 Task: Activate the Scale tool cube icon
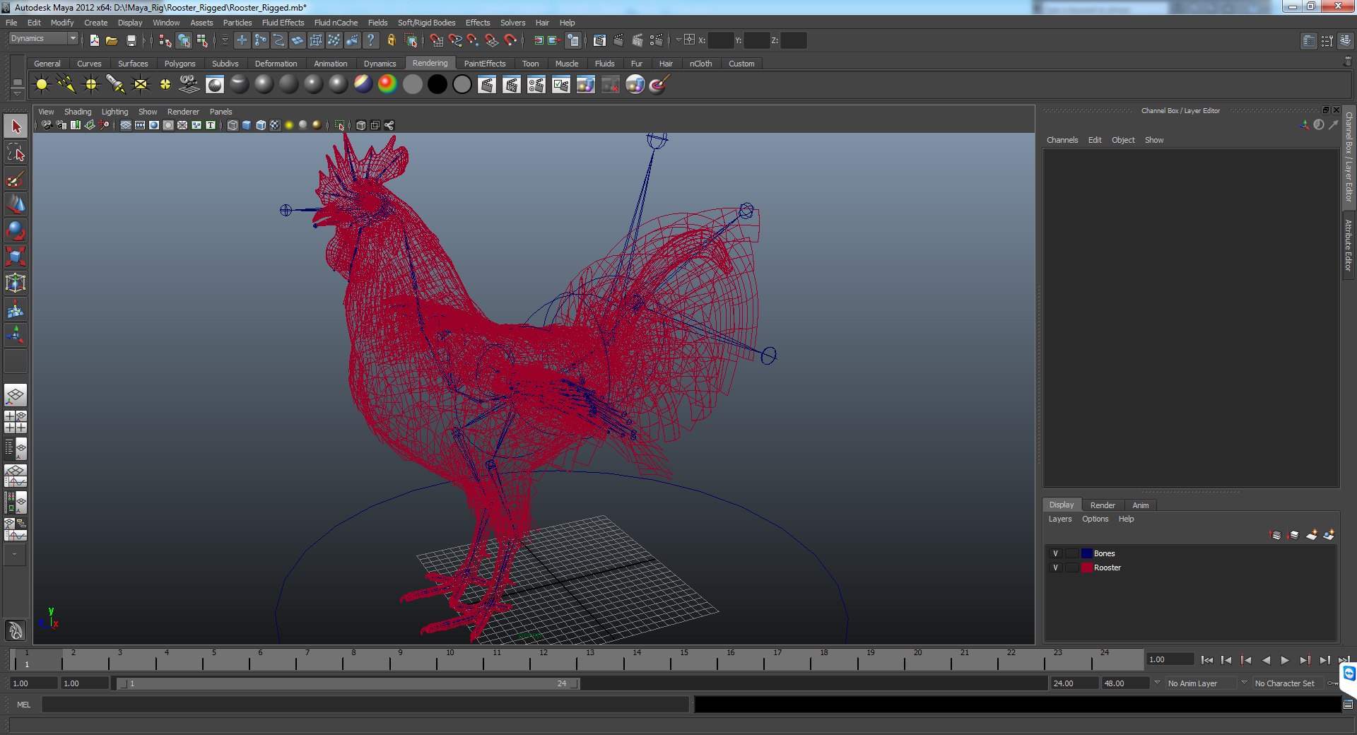click(16, 257)
